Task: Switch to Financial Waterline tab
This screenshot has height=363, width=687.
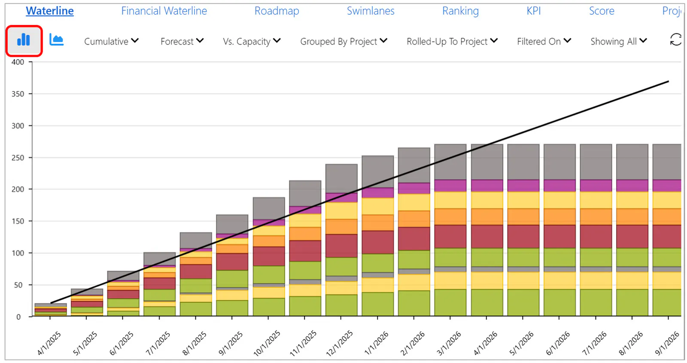Action: tap(164, 11)
